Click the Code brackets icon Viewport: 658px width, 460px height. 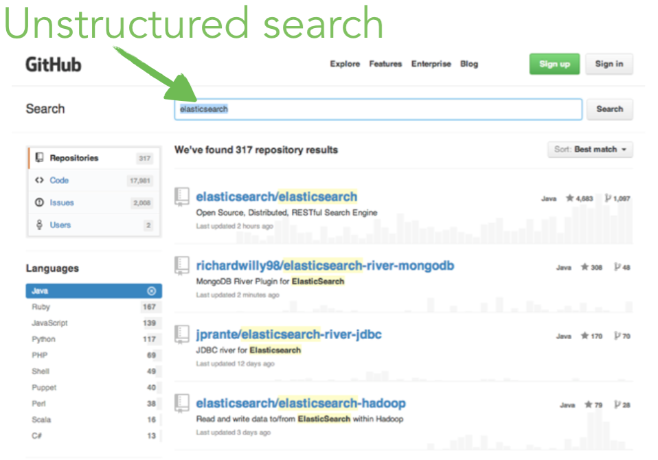coord(39,180)
